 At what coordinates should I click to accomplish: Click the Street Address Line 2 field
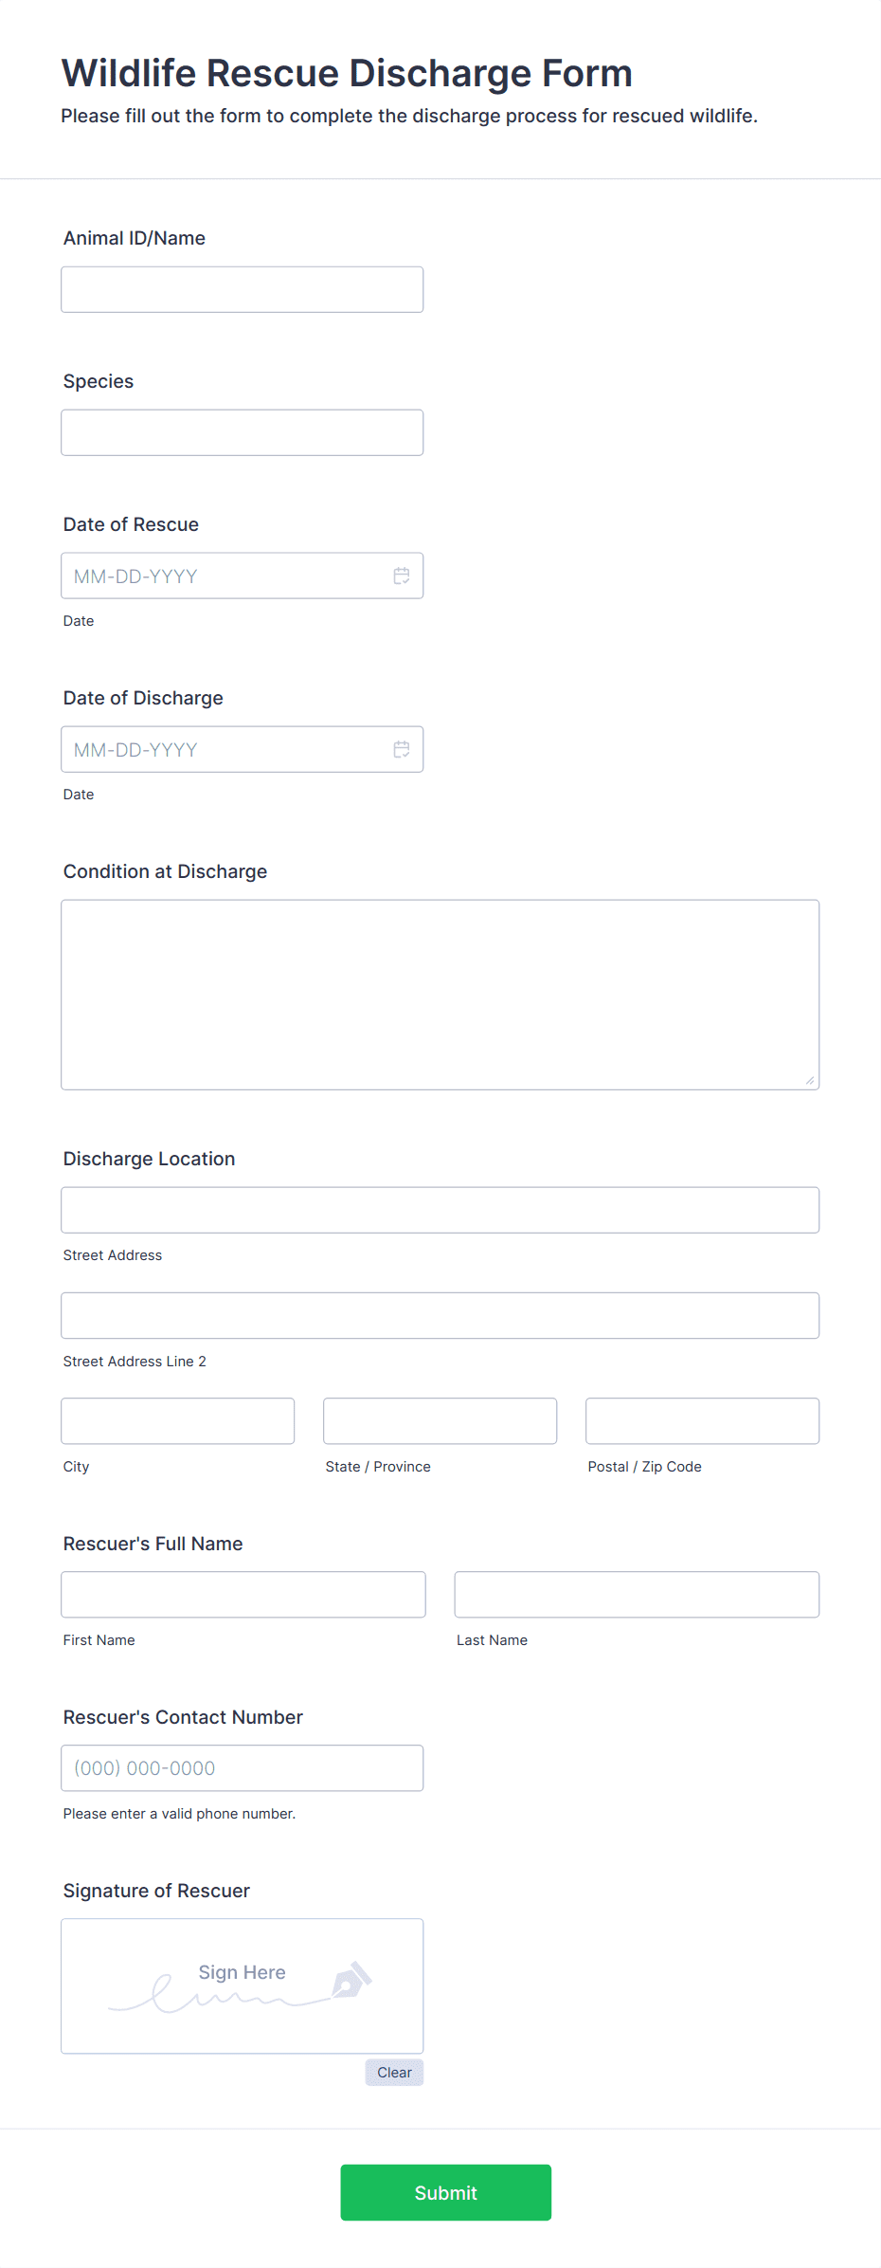[x=440, y=1315]
